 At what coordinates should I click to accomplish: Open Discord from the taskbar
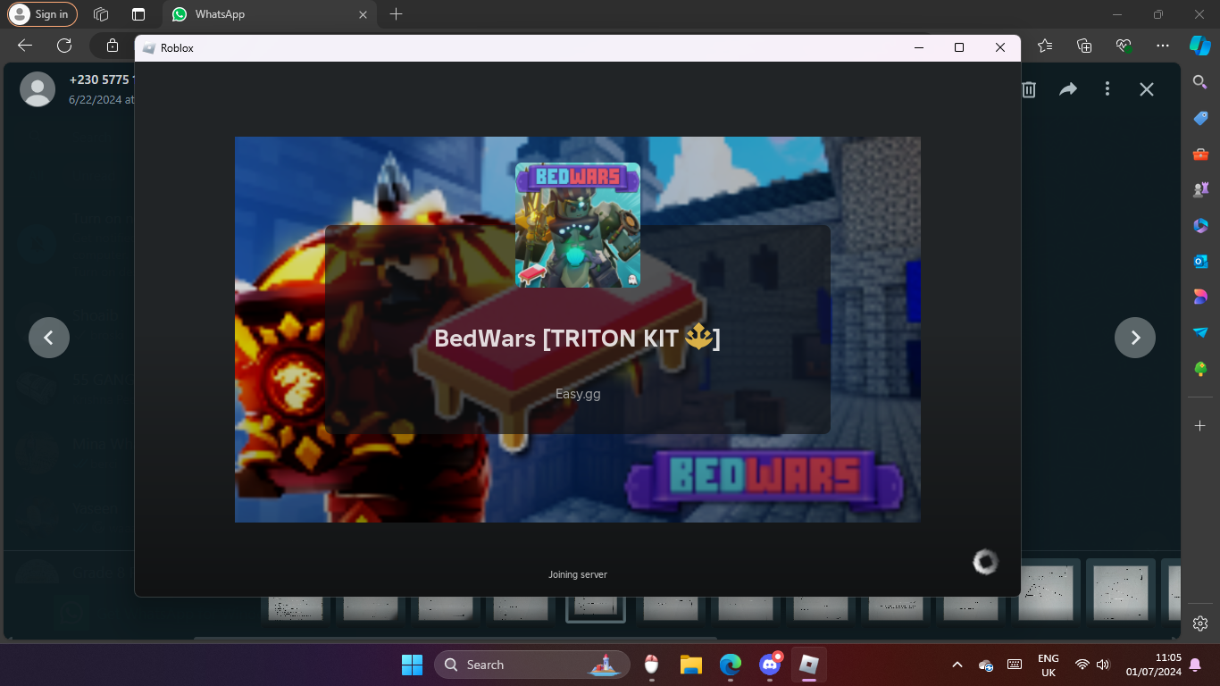(770, 665)
